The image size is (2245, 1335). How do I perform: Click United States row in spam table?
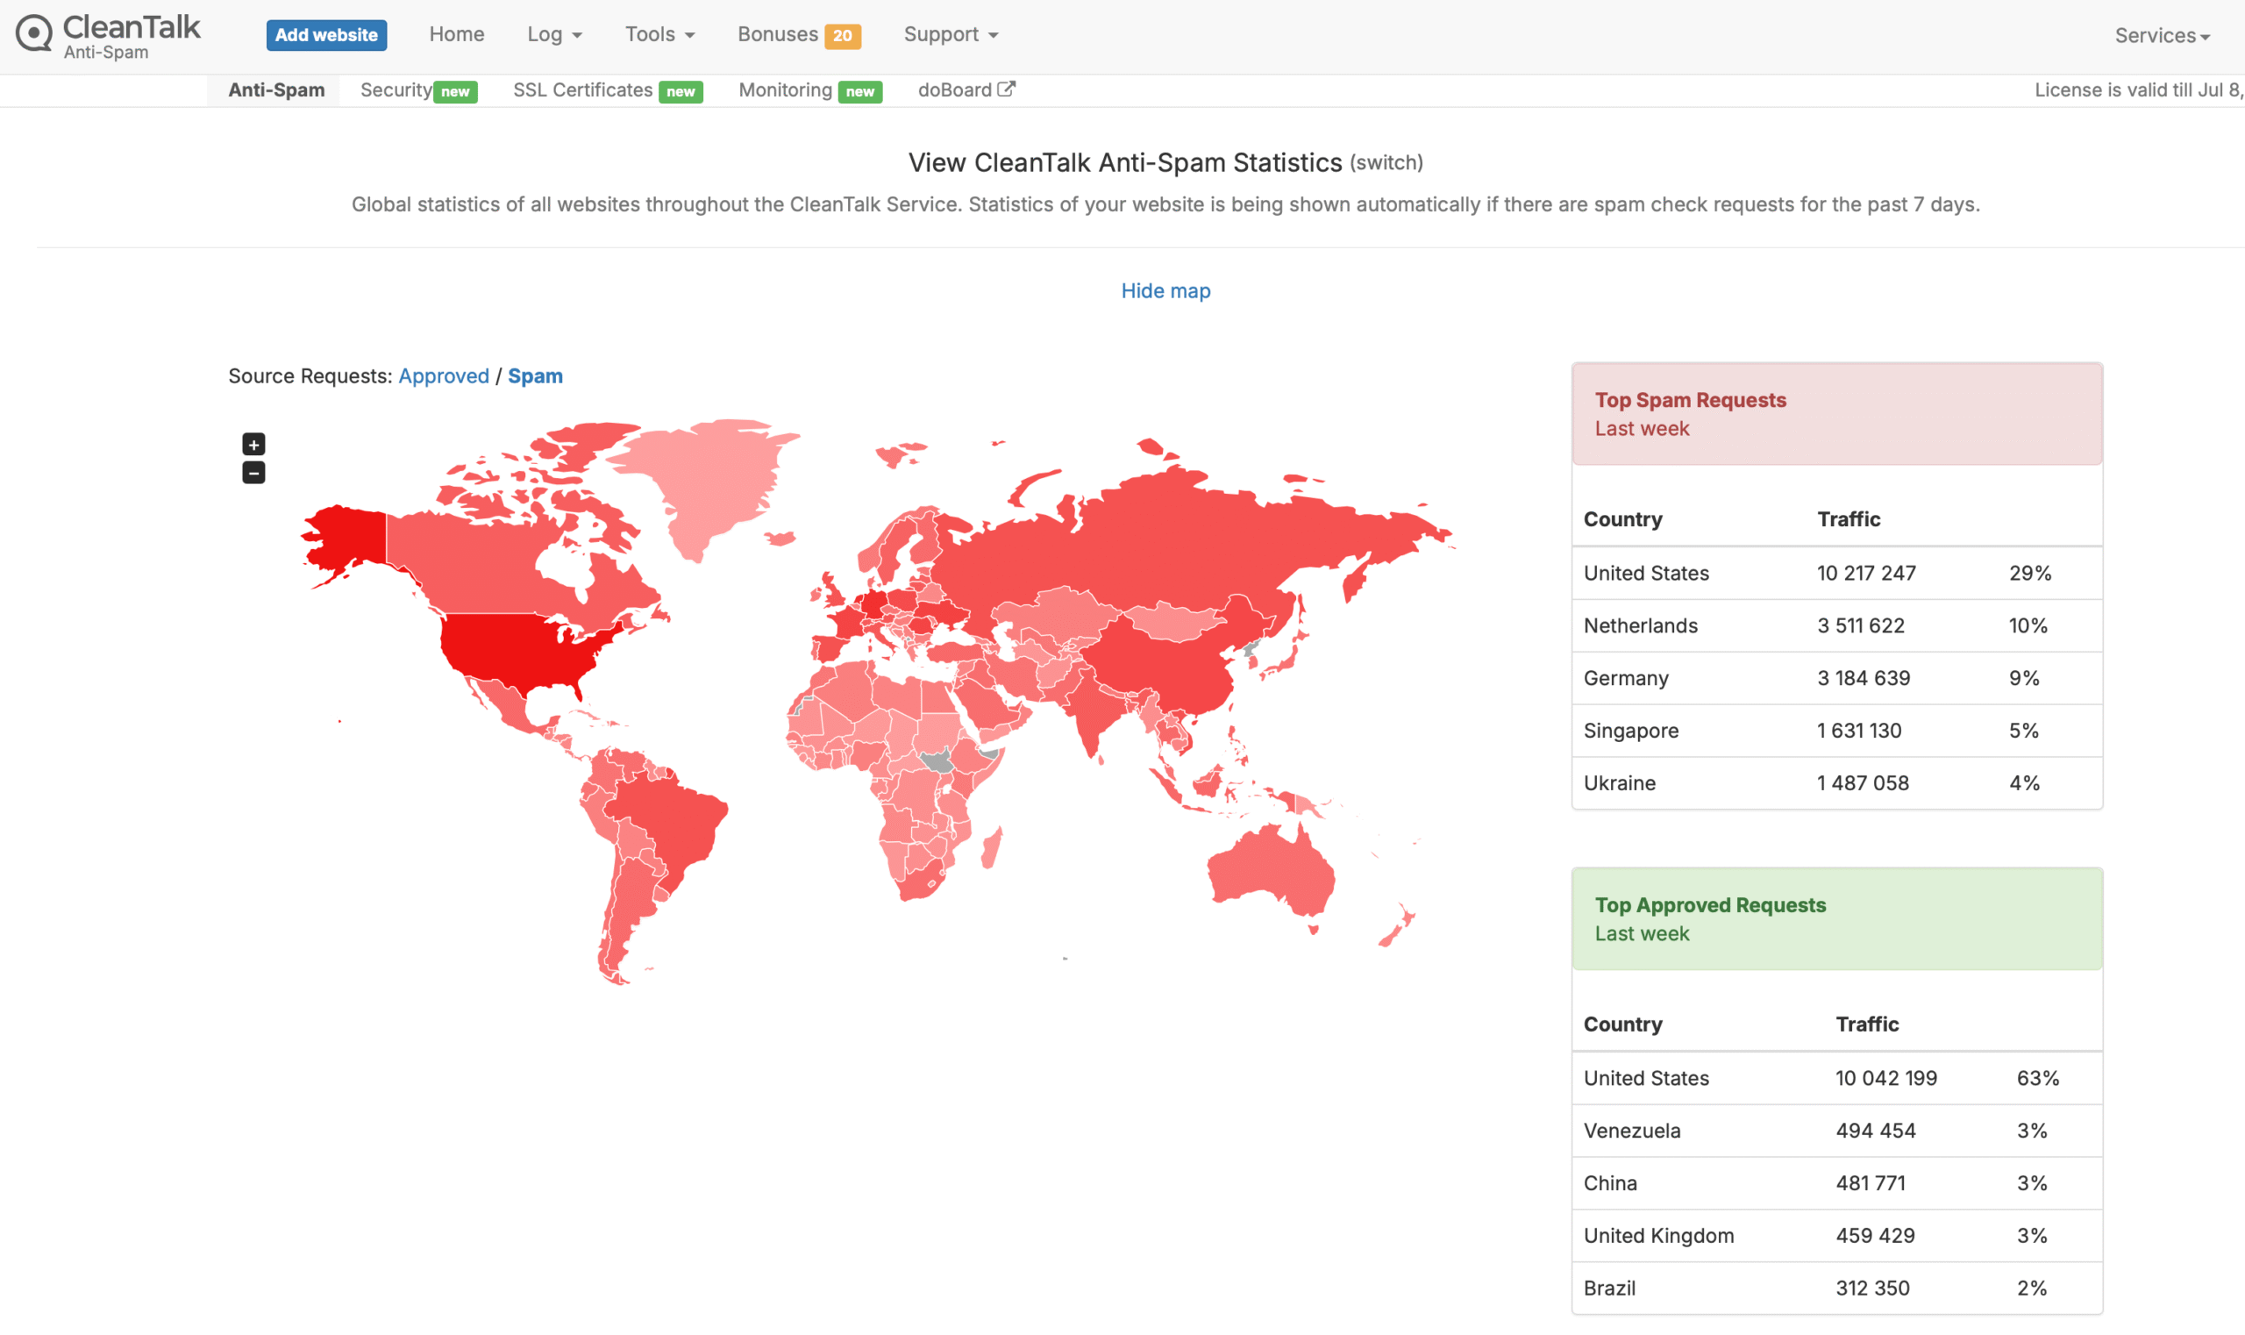(x=1836, y=573)
